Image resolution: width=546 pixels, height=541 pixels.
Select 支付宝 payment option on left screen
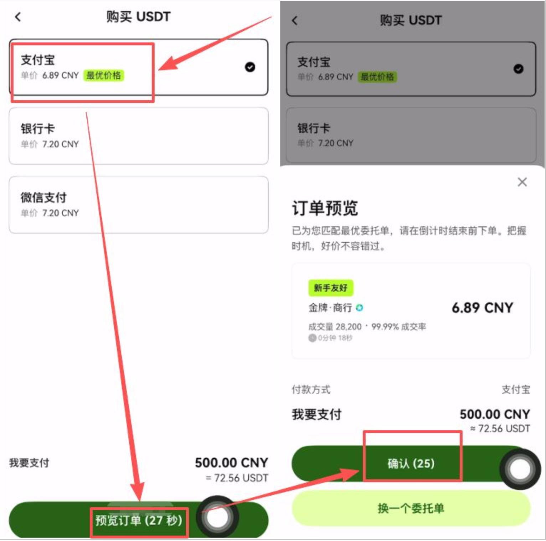pyautogui.click(x=138, y=67)
